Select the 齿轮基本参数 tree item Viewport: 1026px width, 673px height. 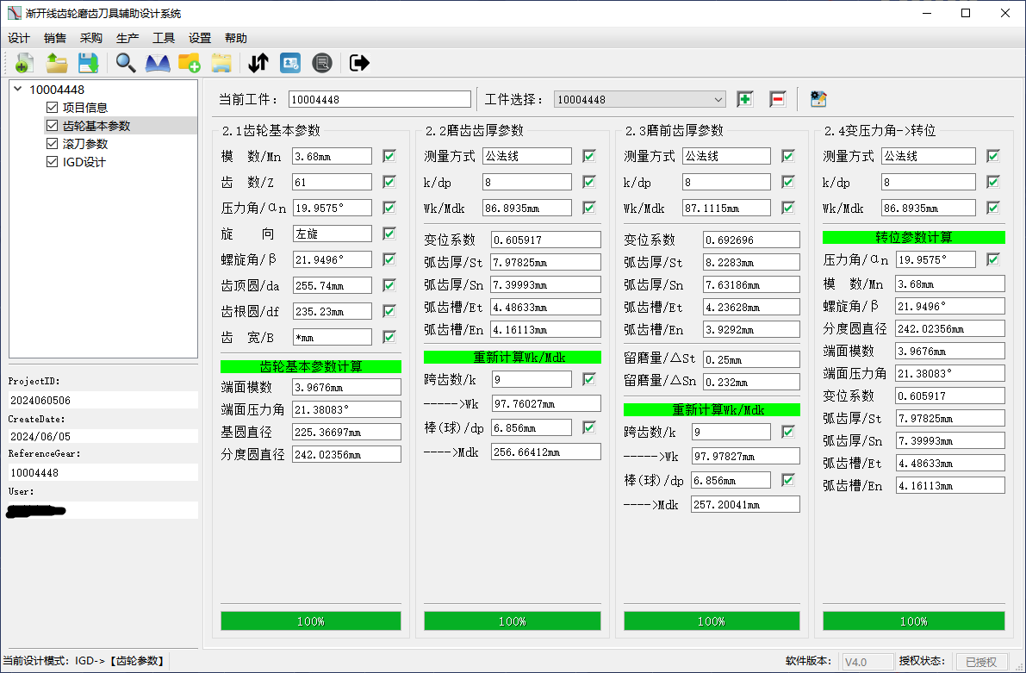point(96,125)
